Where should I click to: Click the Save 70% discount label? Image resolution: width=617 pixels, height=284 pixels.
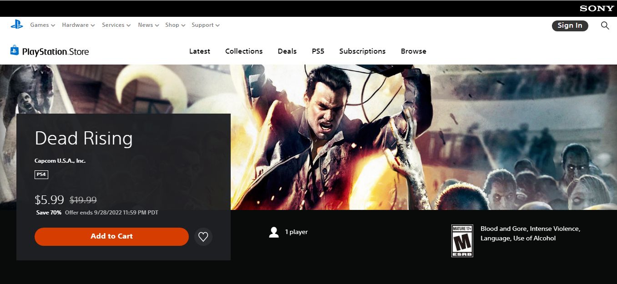pos(49,213)
